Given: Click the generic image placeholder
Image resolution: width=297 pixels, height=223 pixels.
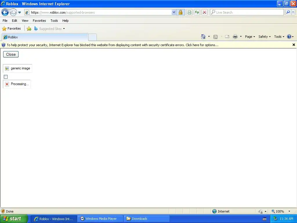Looking at the screenshot, I should (18, 69).
